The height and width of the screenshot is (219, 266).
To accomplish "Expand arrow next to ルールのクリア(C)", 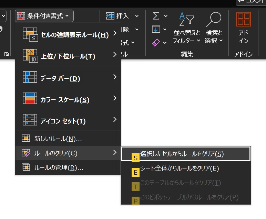I will [x=115, y=153].
